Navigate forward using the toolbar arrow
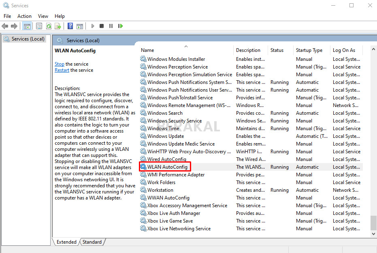This screenshot has height=253, width=377. (x=14, y=26)
